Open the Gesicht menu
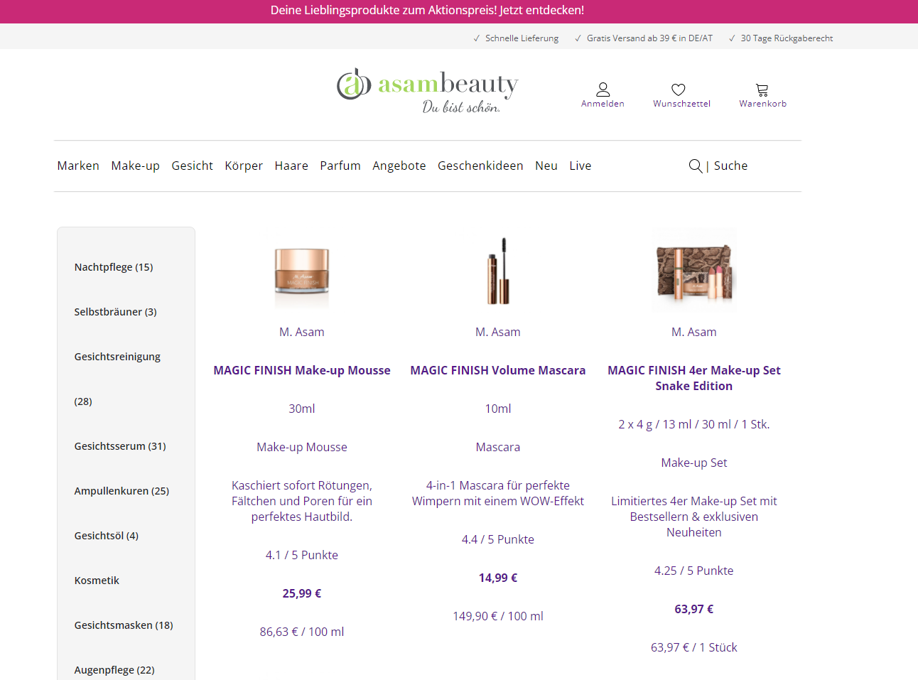The height and width of the screenshot is (680, 918). tap(192, 166)
